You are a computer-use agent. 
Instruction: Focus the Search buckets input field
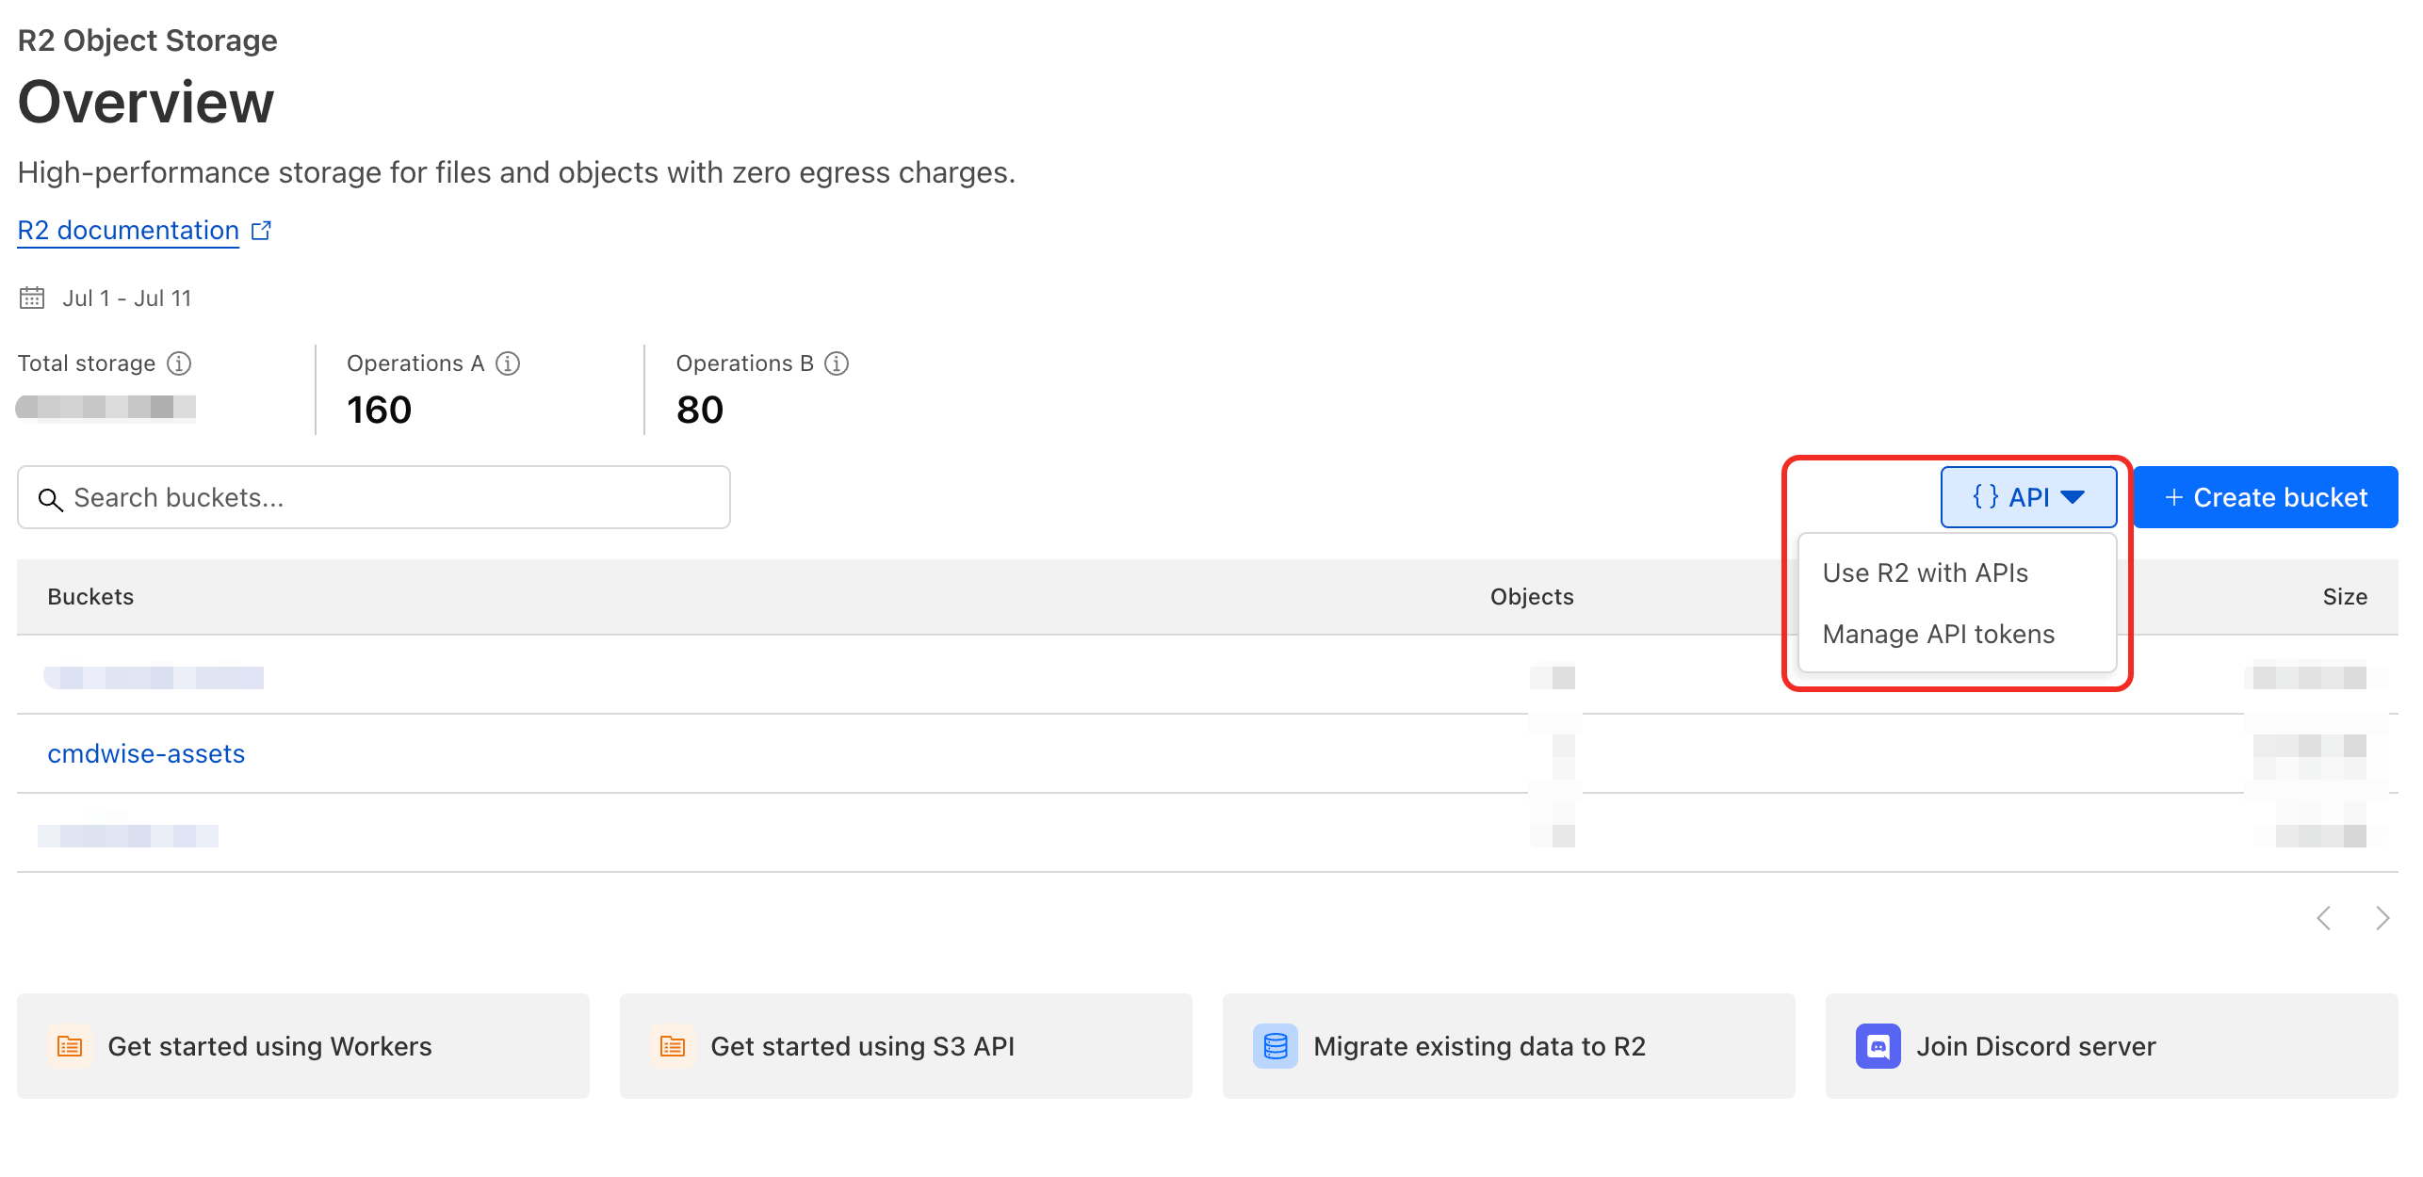click(x=374, y=497)
